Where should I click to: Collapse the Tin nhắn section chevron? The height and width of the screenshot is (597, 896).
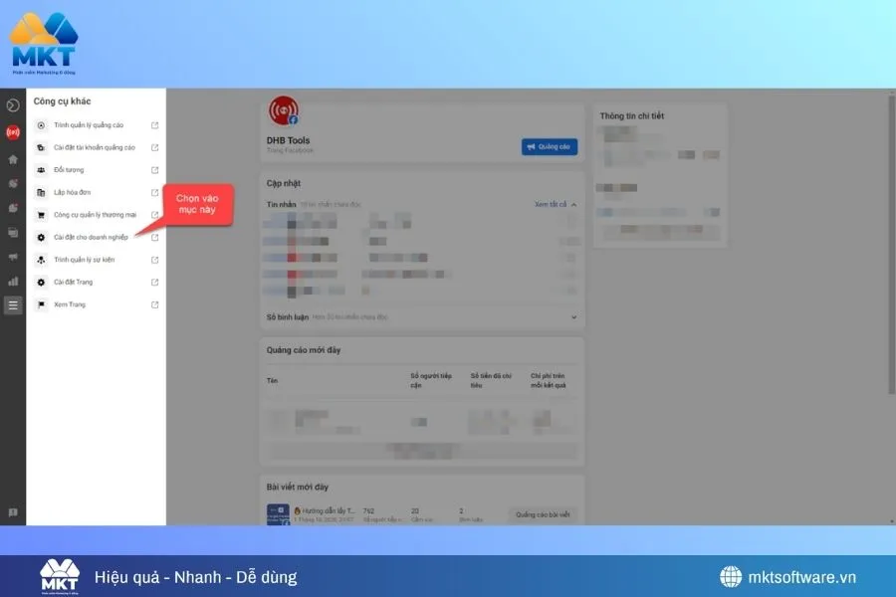click(x=572, y=203)
